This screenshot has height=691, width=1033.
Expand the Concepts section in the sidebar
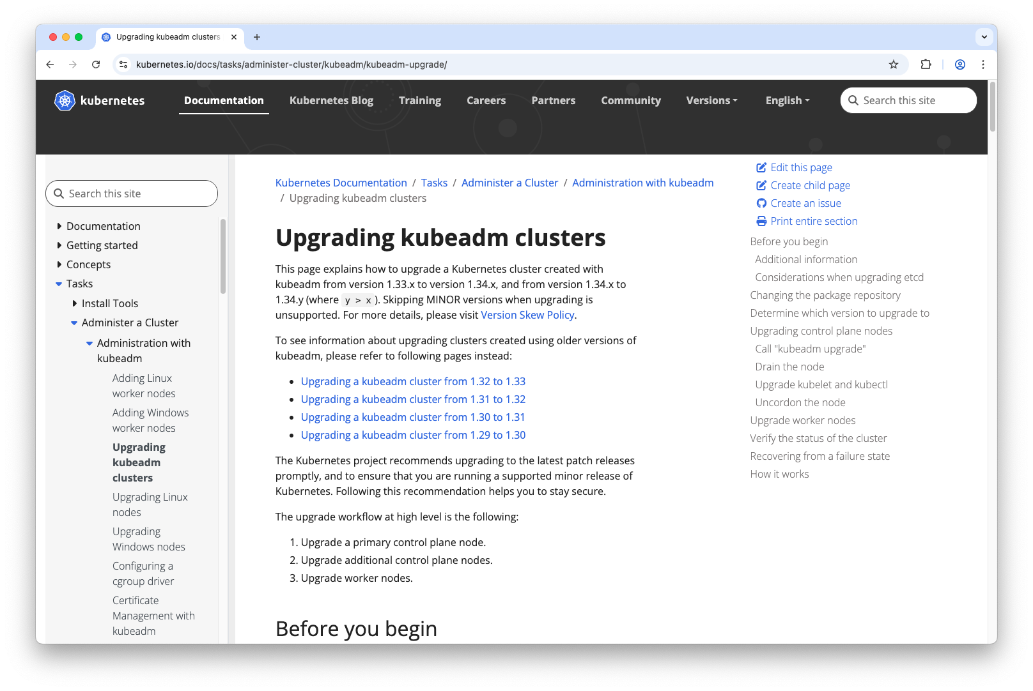59,264
